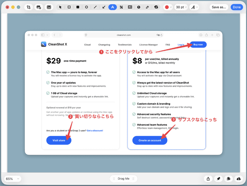Click the $29 price text
Viewport: 247px width, 186px height.
pos(53,61)
